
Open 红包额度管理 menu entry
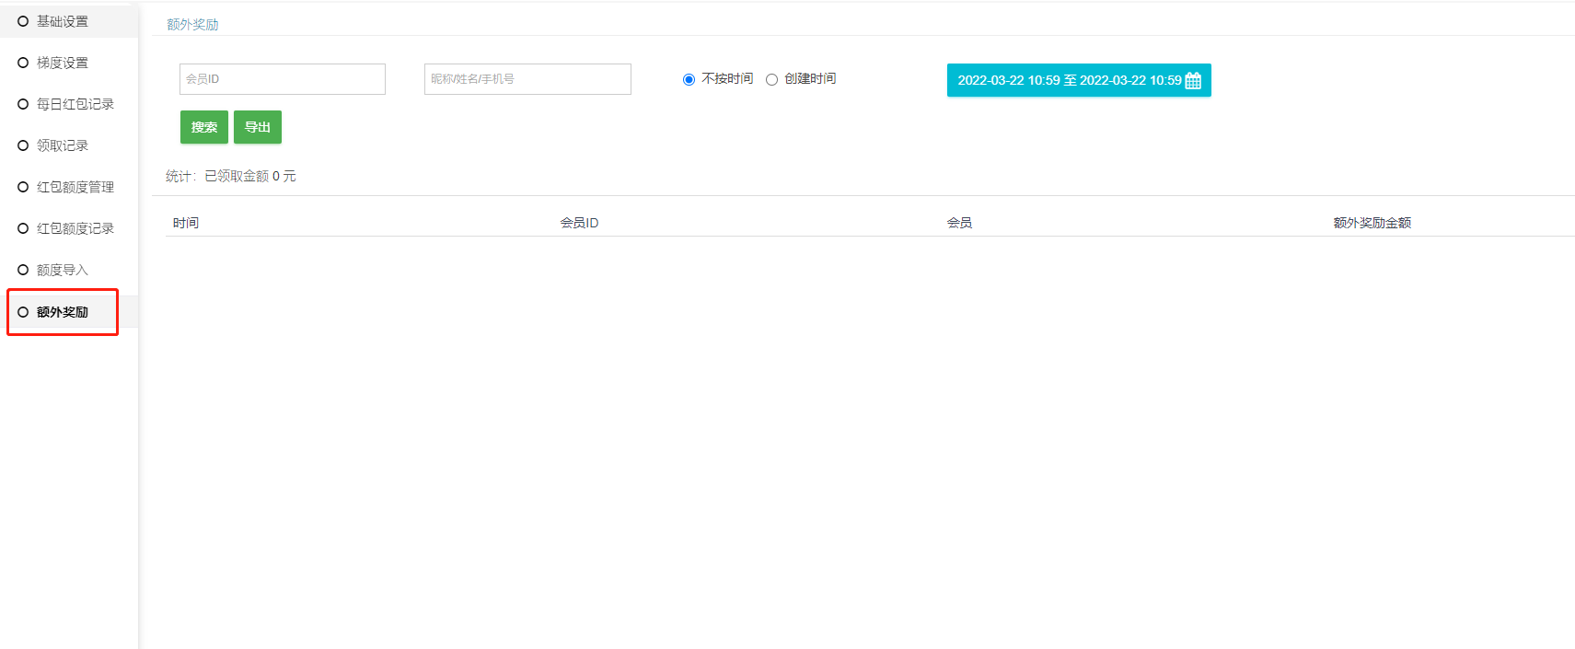tap(75, 187)
